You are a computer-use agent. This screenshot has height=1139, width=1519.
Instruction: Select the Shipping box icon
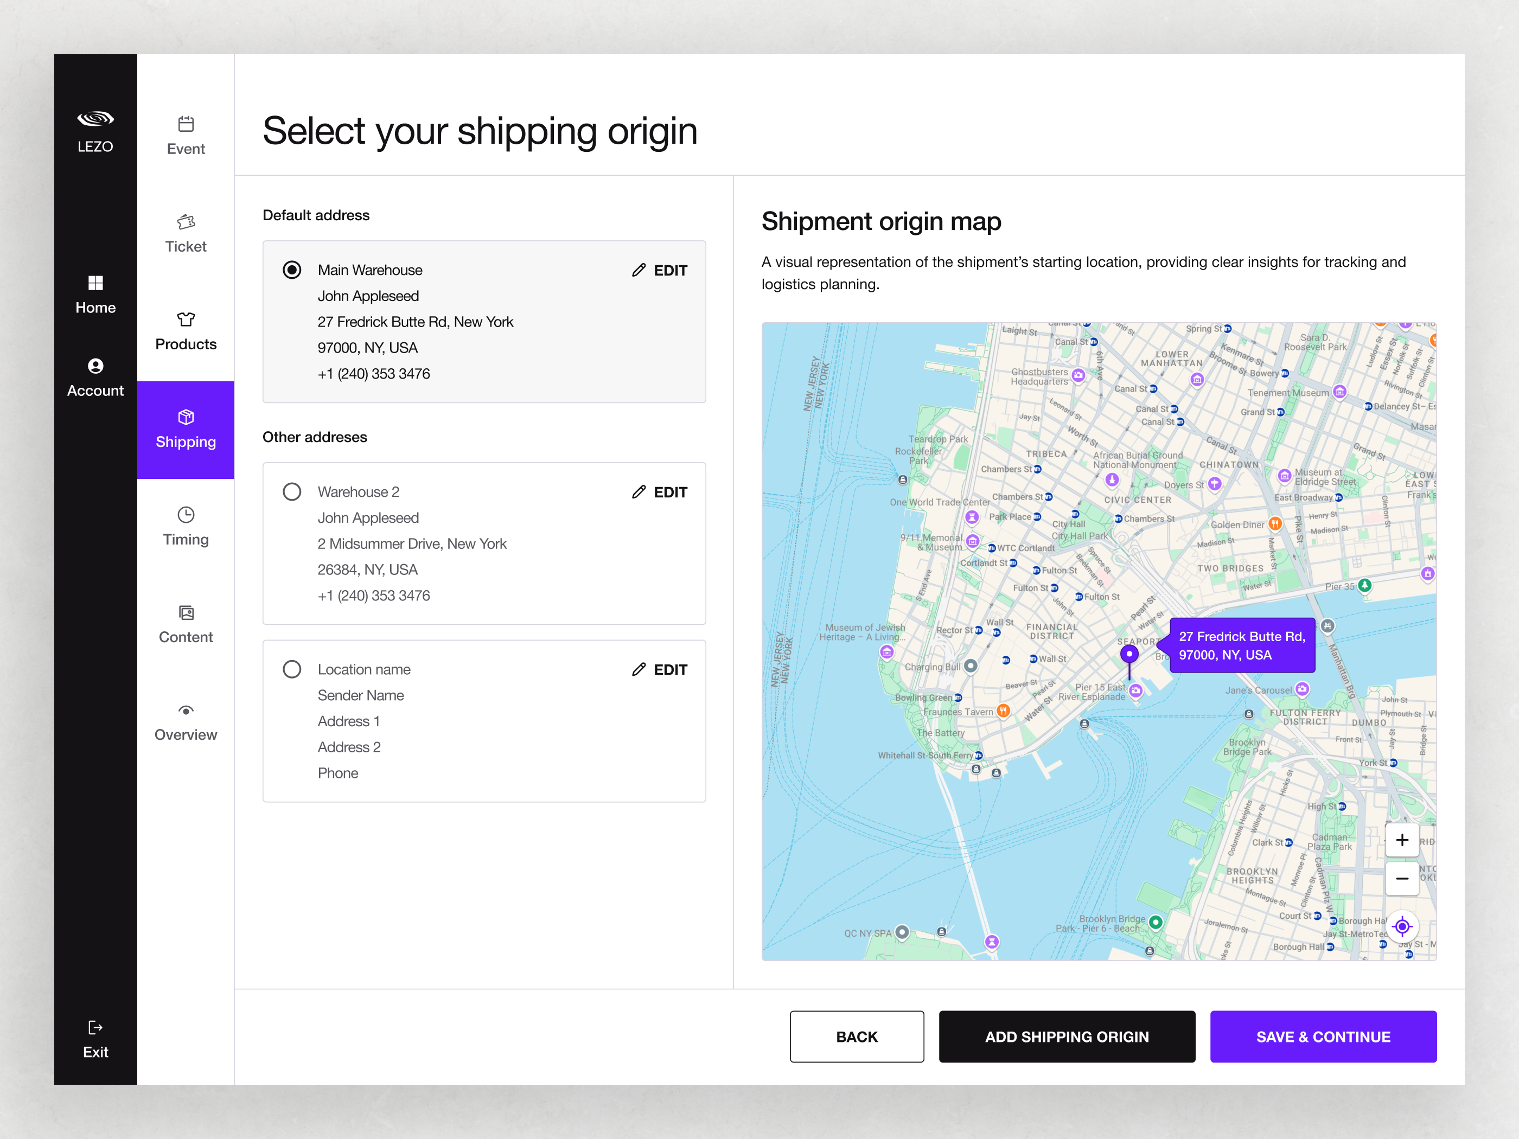(185, 417)
